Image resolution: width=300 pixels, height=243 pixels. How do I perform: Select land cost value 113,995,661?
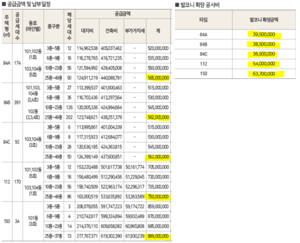coord(87,127)
